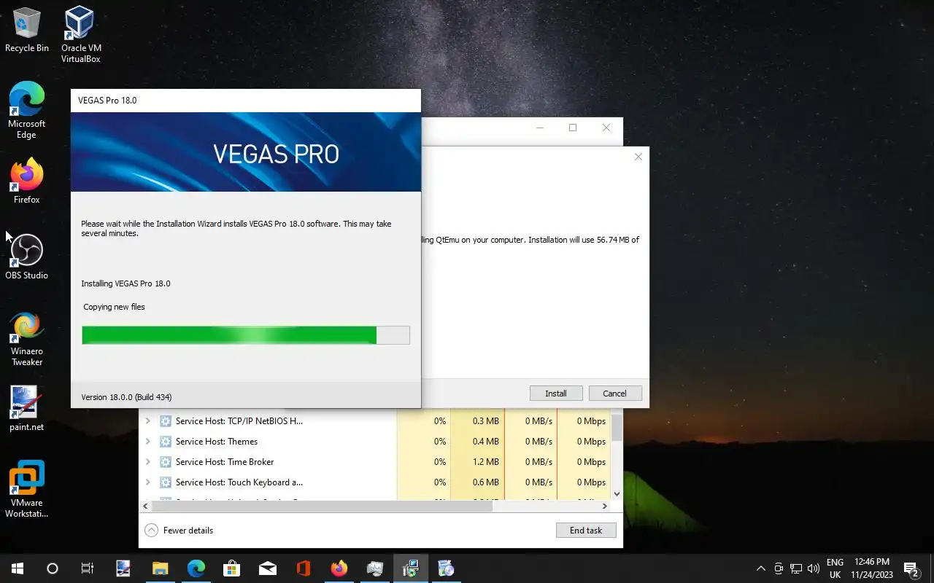Open the ENG UK language indicator

click(835, 568)
